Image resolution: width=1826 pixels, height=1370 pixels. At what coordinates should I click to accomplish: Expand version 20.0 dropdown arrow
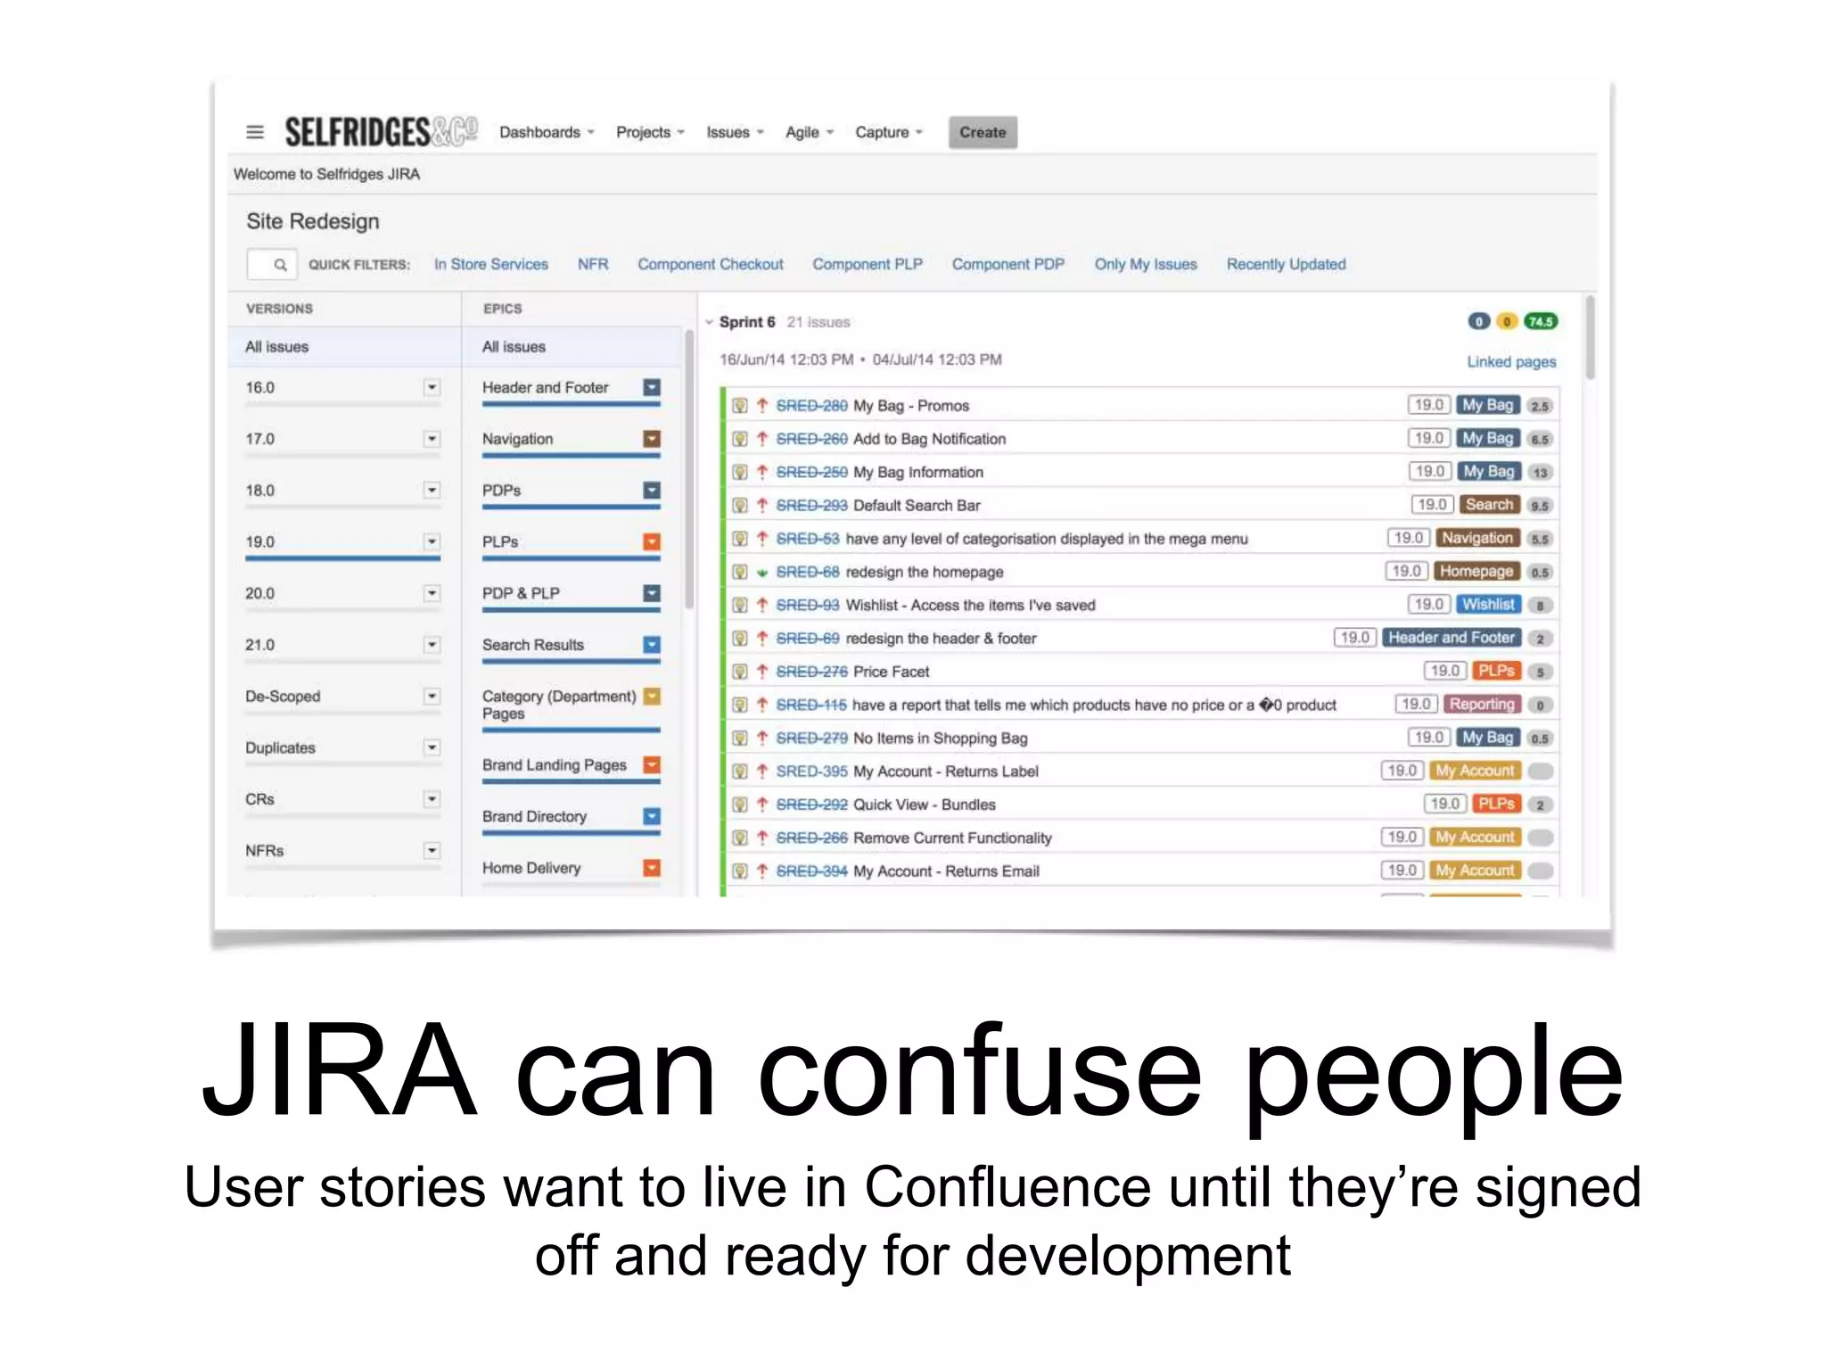pos(432,593)
